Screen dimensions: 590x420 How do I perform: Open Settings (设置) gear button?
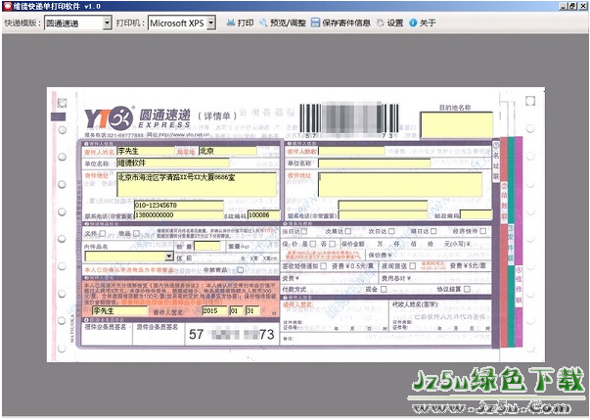[x=390, y=23]
